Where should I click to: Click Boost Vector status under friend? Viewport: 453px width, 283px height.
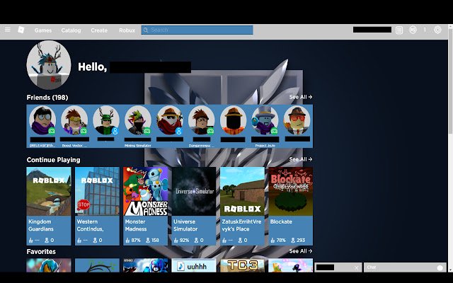point(74,146)
